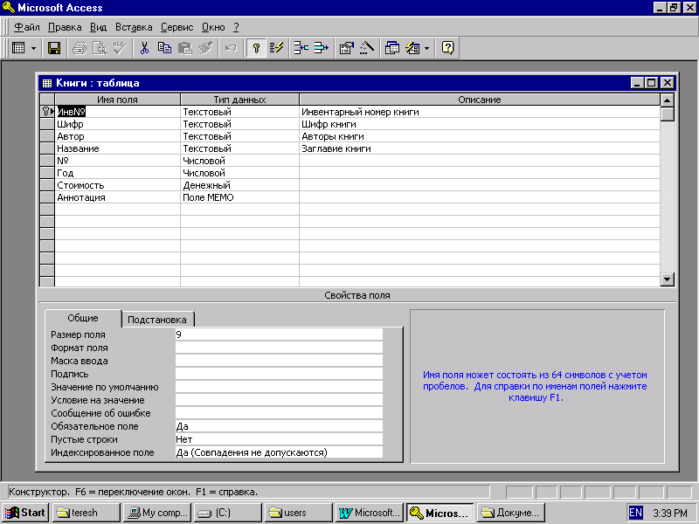Toggle the Primary Key button
The image size is (699, 524).
(x=256, y=48)
